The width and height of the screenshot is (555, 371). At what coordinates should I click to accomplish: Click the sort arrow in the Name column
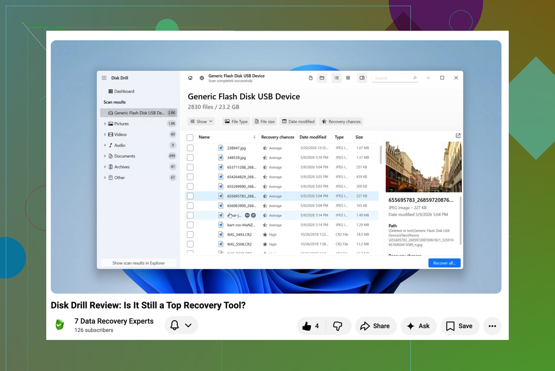tap(254, 137)
